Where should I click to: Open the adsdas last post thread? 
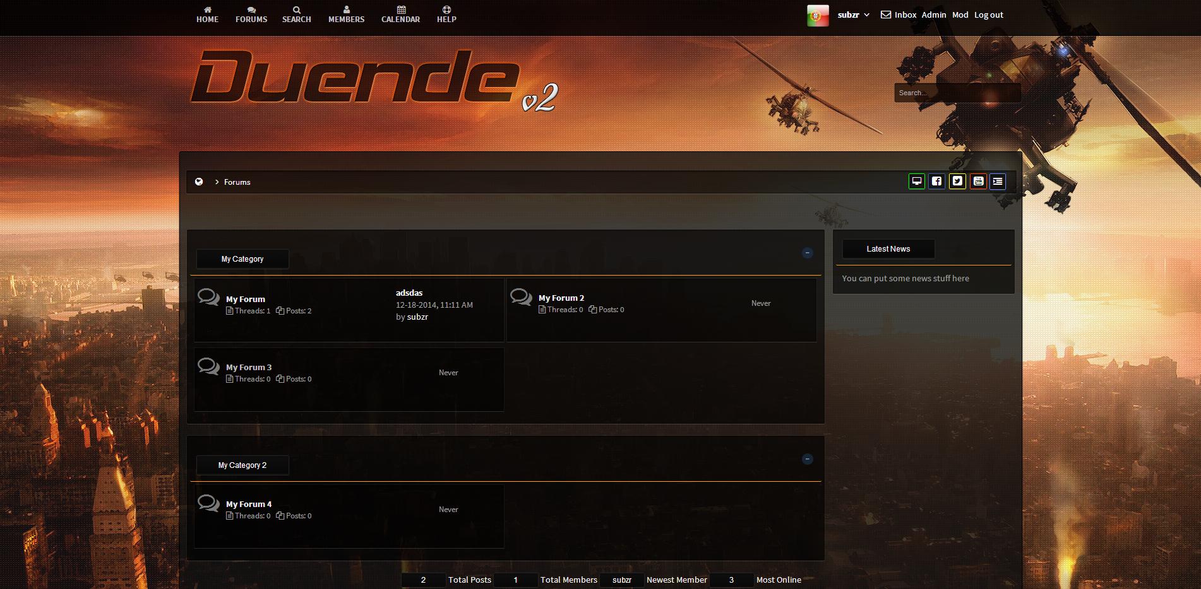pos(409,293)
